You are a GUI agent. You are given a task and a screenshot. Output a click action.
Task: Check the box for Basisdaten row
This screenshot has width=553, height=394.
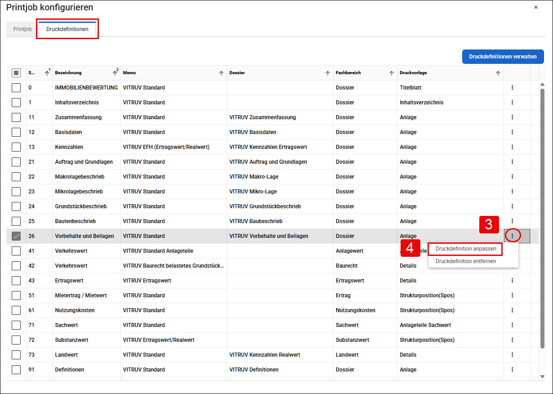click(16, 132)
